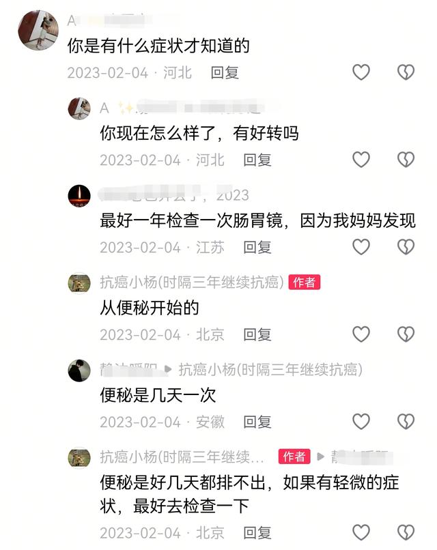The width and height of the screenshot is (437, 550).
Task: Like the reply 你现在怎么样了，有好转吗
Action: 361,160
